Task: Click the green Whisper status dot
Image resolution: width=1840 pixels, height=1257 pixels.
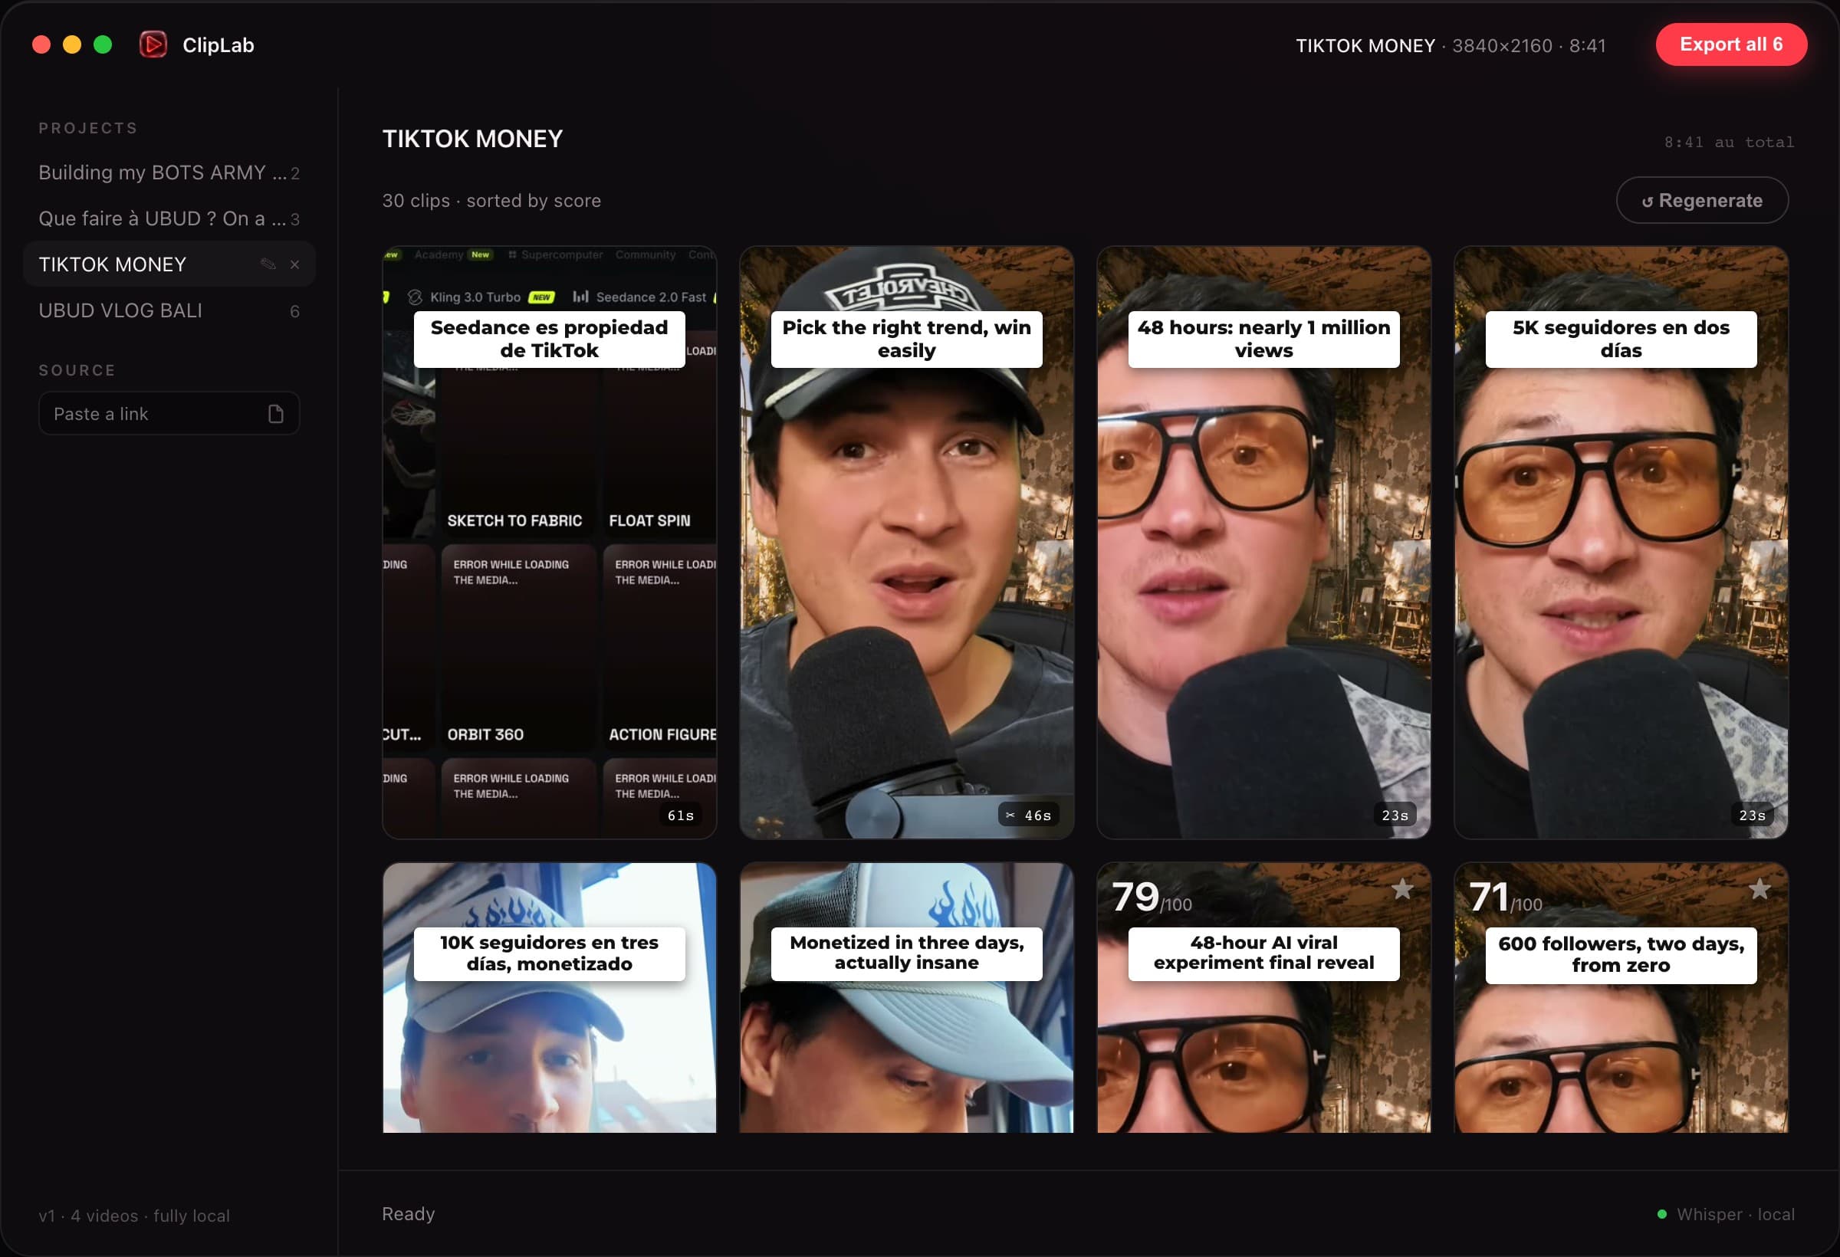Action: click(x=1662, y=1213)
